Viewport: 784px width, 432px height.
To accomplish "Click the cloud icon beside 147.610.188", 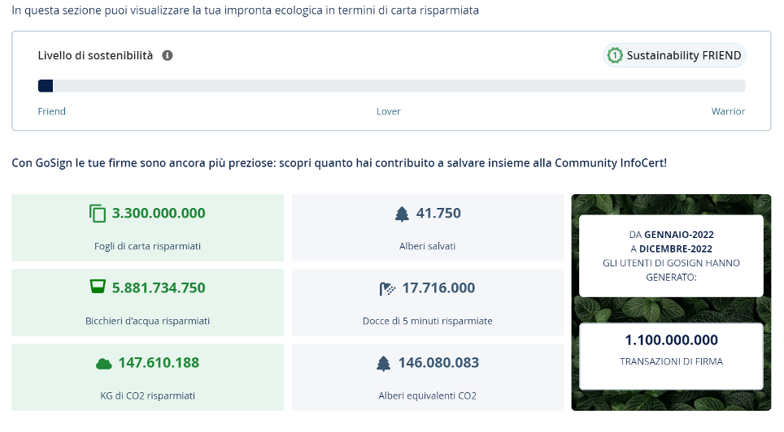I will [103, 363].
